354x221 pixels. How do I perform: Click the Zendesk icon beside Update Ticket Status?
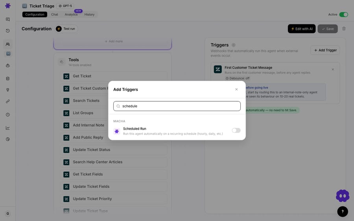pyautogui.click(x=66, y=150)
